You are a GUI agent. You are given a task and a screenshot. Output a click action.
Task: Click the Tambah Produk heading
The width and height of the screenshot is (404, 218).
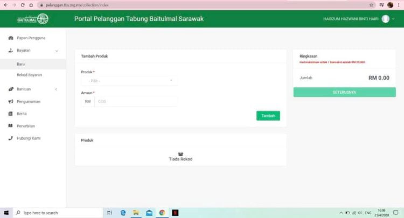coord(94,56)
